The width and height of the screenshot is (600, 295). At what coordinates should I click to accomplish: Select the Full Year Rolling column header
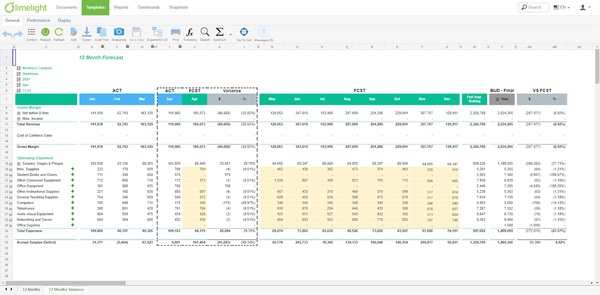(x=474, y=99)
